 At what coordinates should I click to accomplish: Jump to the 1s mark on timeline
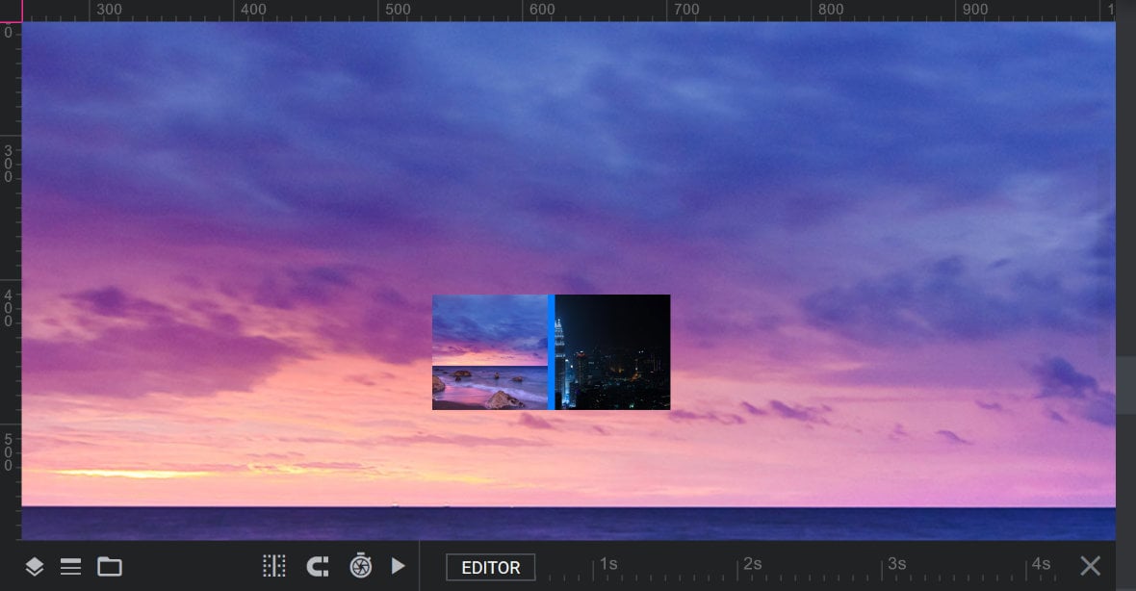pos(608,563)
